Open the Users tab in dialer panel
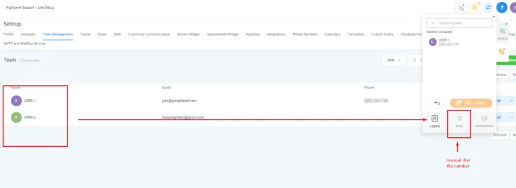Screen dimensions: 516x188 click(x=435, y=121)
